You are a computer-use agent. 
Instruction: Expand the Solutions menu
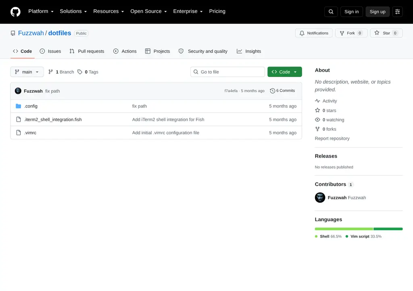pos(73,11)
